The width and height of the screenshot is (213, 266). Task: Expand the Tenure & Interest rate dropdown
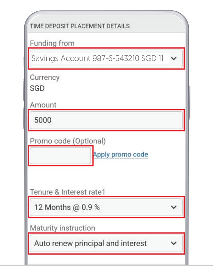pos(106,207)
